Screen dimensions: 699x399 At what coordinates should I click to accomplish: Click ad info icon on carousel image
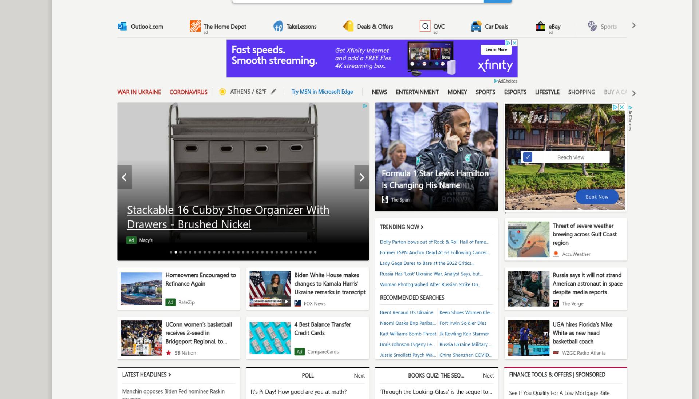(365, 106)
